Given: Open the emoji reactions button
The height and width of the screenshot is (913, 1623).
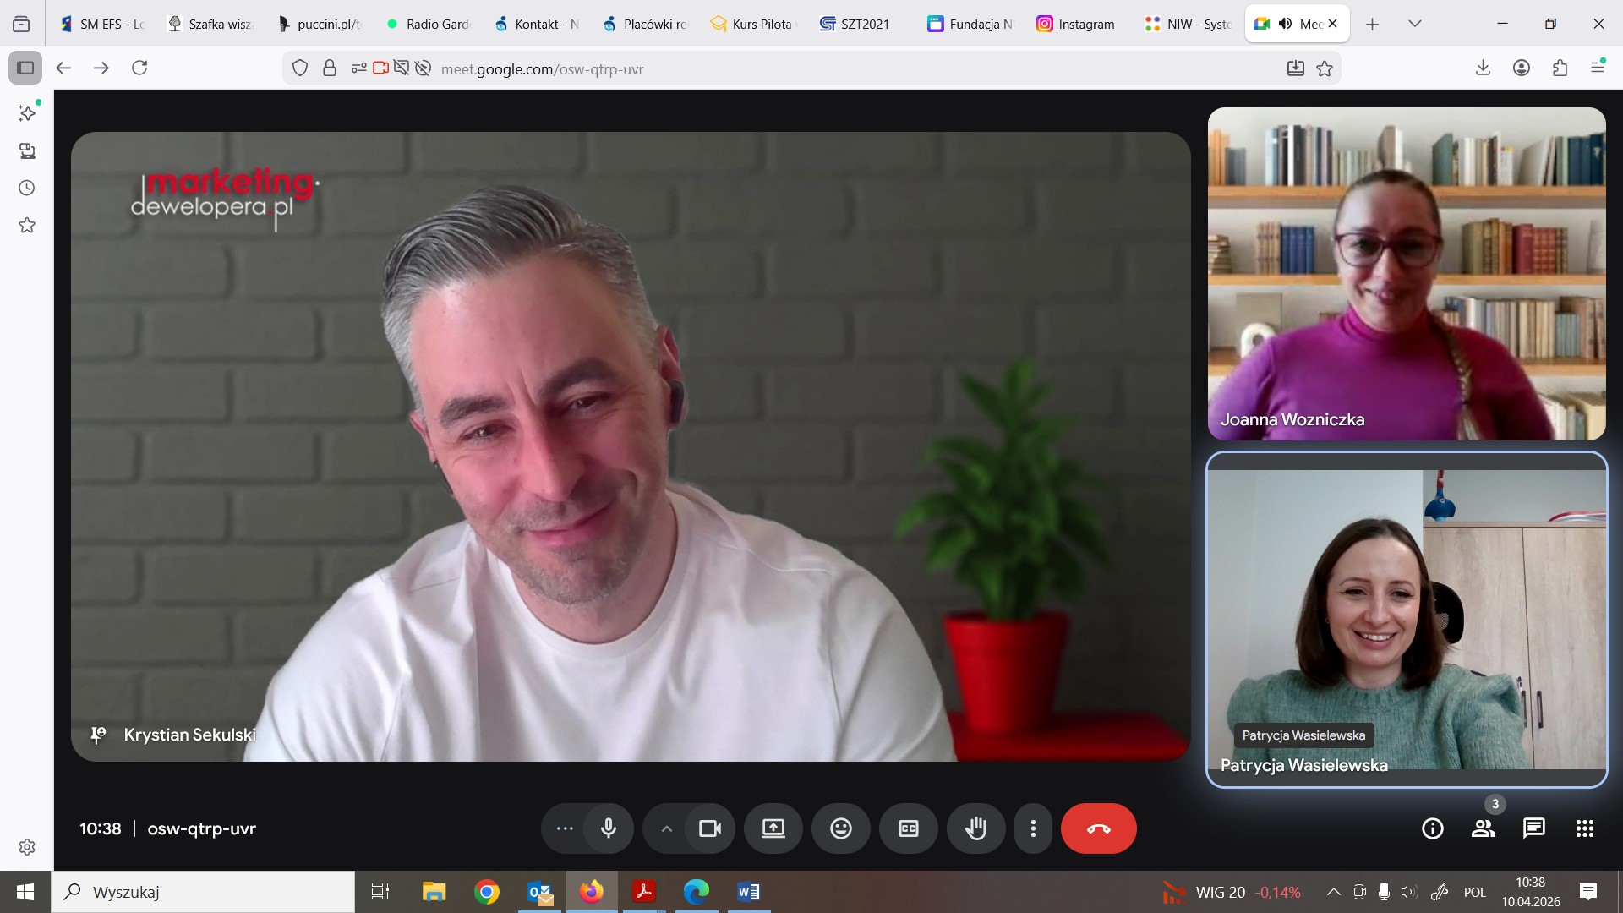Looking at the screenshot, I should click(x=840, y=828).
